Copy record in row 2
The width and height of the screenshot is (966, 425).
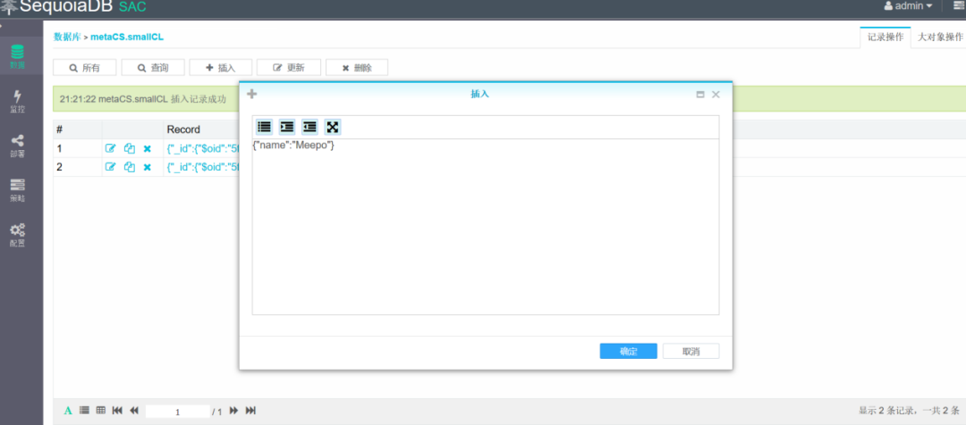click(x=130, y=167)
